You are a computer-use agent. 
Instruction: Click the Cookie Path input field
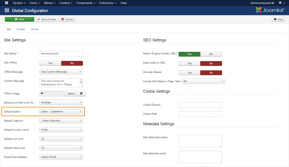coord(200,114)
